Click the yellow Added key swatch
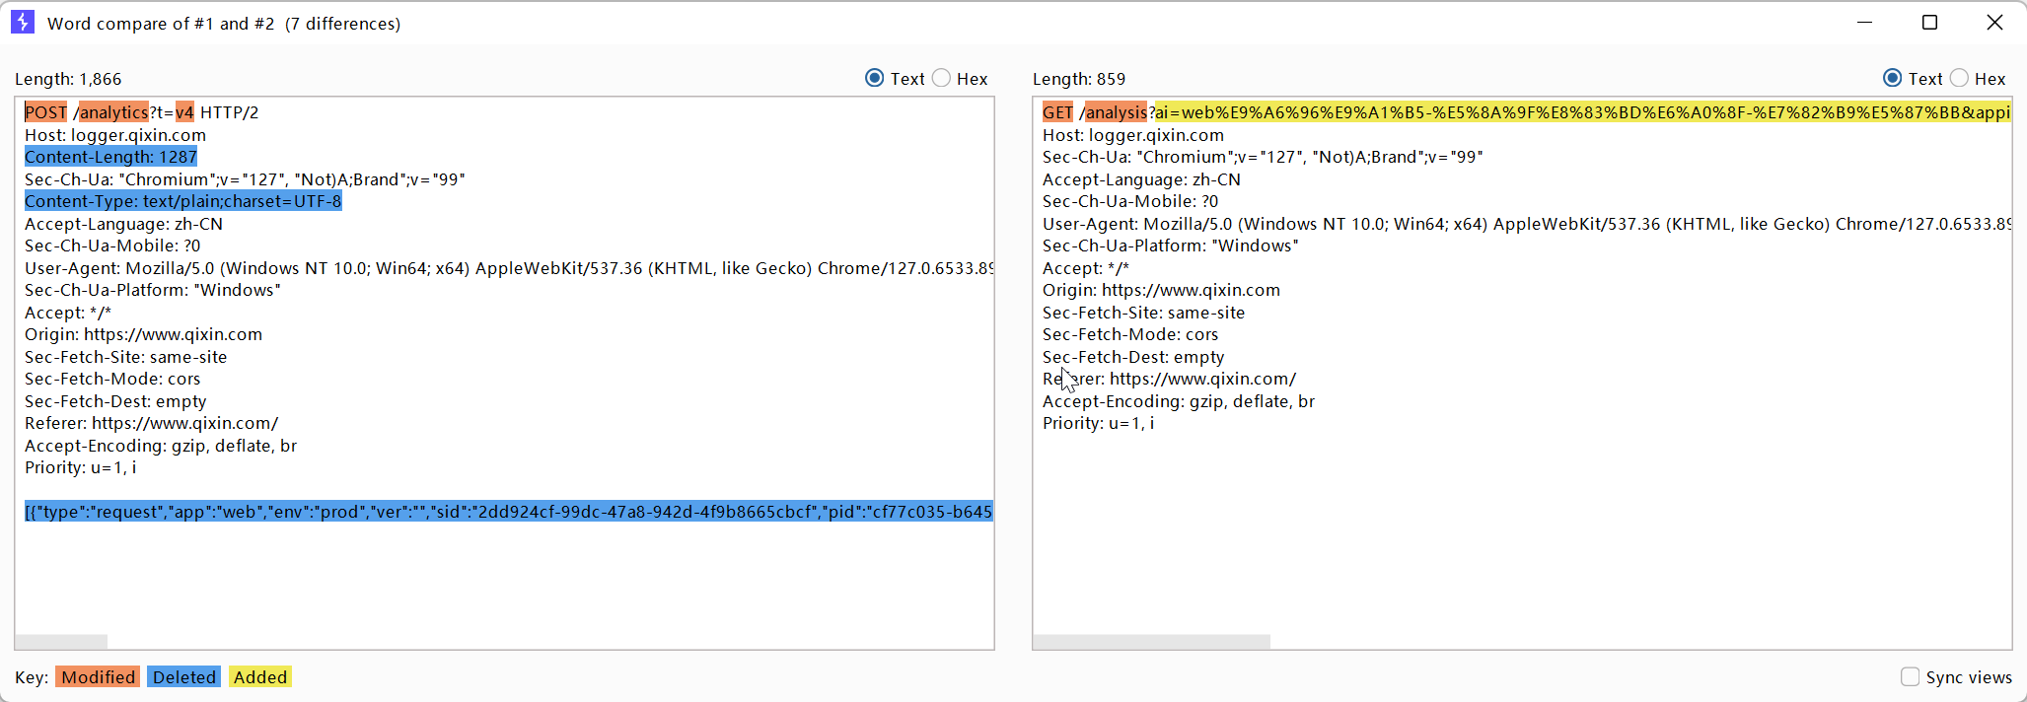The image size is (2027, 702). tap(260, 676)
